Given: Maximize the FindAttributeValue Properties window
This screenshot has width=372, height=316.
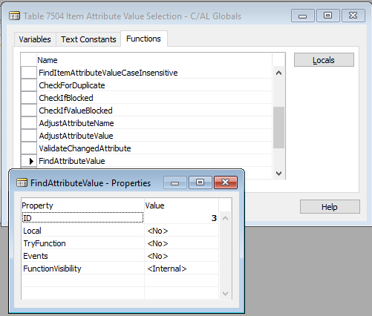Looking at the screenshot, I should (x=200, y=182).
